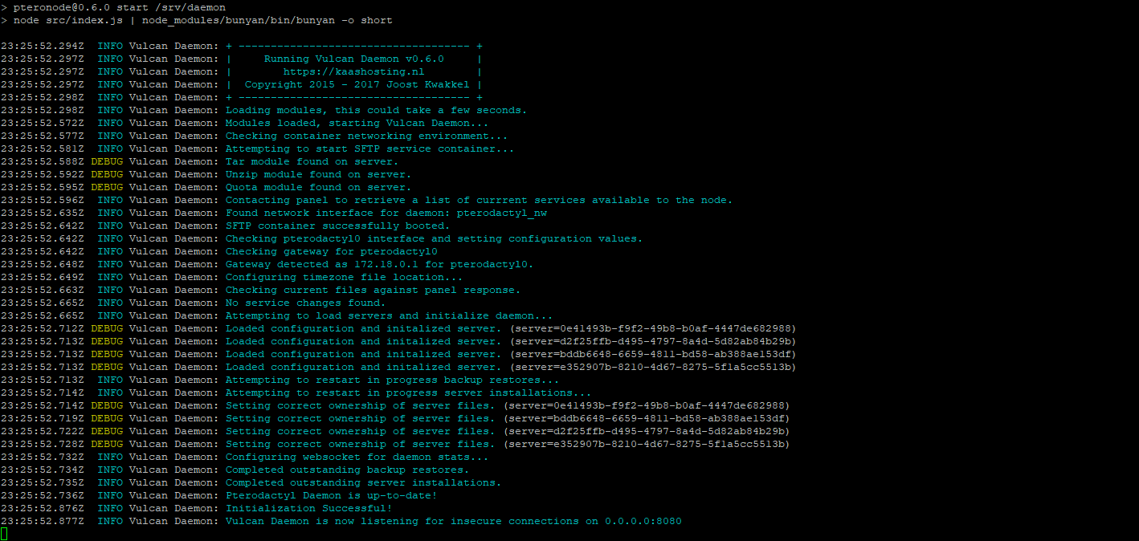Select the "pteronode@0.6.0 start /srv/daemon" line
Screen dimensions: 1139x541
click(119, 7)
